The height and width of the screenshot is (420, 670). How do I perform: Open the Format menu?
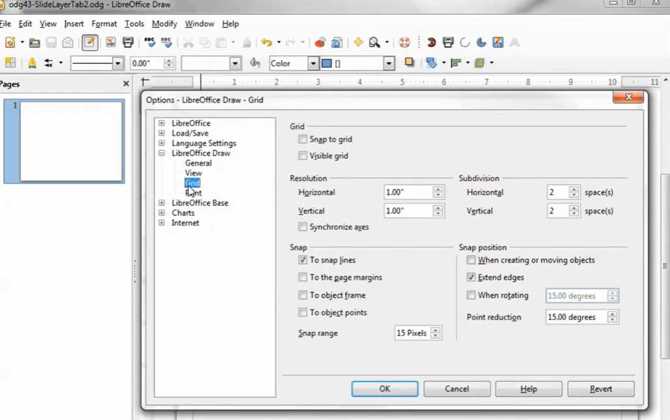pyautogui.click(x=104, y=24)
